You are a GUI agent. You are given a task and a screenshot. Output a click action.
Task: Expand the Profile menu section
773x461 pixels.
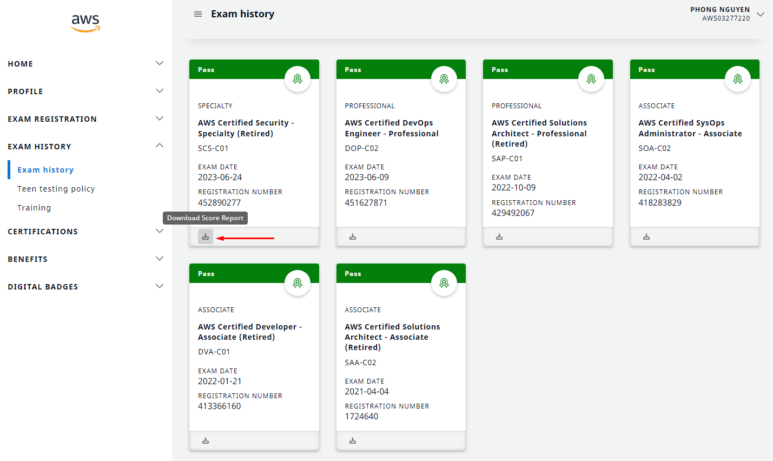pos(160,91)
